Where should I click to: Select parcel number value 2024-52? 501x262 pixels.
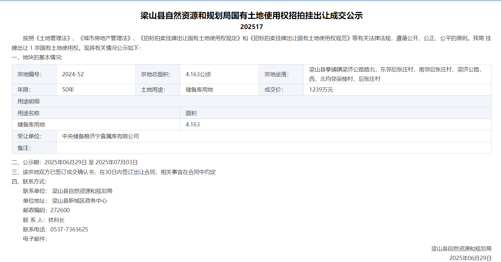pyautogui.click(x=73, y=74)
